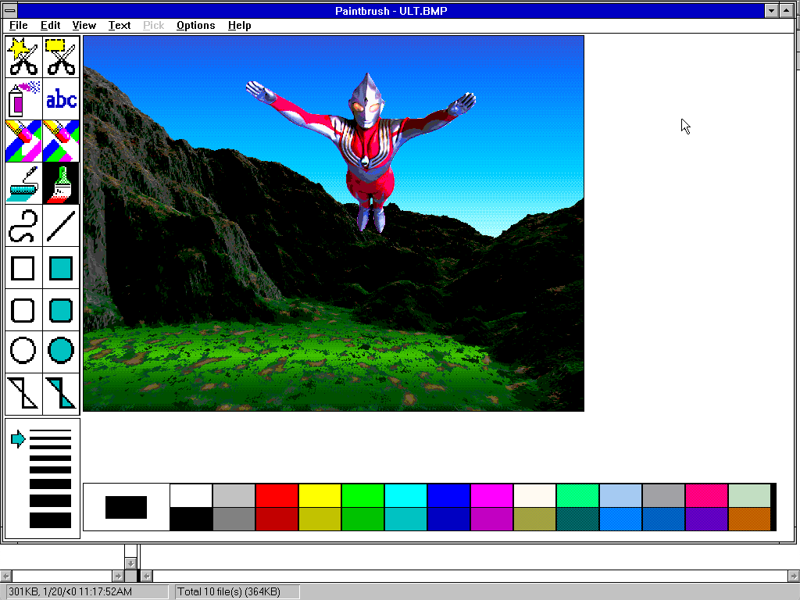This screenshot has height=600, width=800.
Task: Select the Curve tool
Action: pos(23,226)
